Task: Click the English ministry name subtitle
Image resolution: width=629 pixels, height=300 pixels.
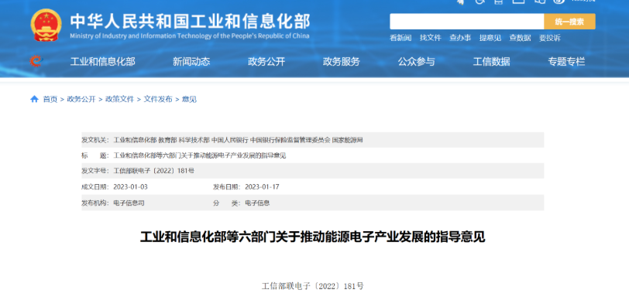Action: coord(190,36)
